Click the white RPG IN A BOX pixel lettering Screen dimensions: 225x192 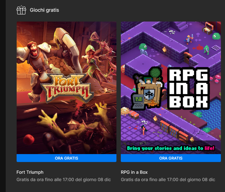(189, 88)
